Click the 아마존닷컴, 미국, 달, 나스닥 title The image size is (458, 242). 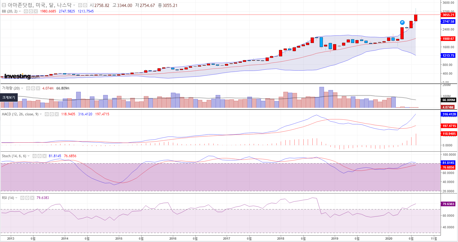(x=39, y=5)
